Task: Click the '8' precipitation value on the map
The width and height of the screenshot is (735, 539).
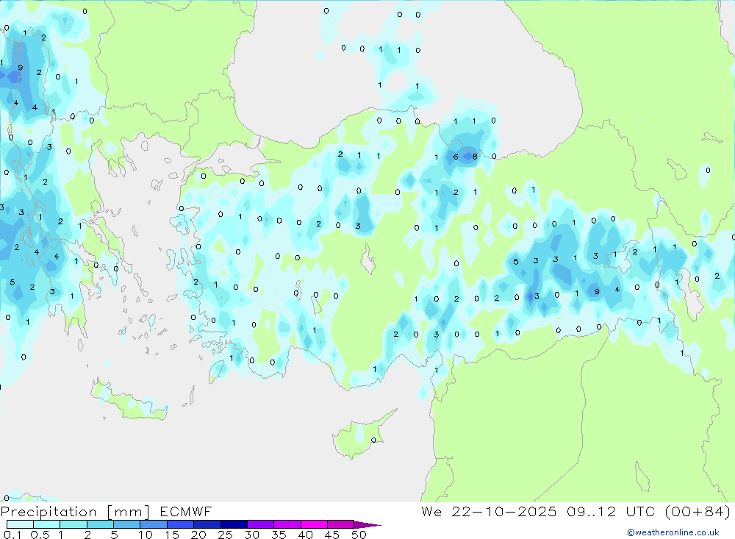Action: [x=475, y=157]
